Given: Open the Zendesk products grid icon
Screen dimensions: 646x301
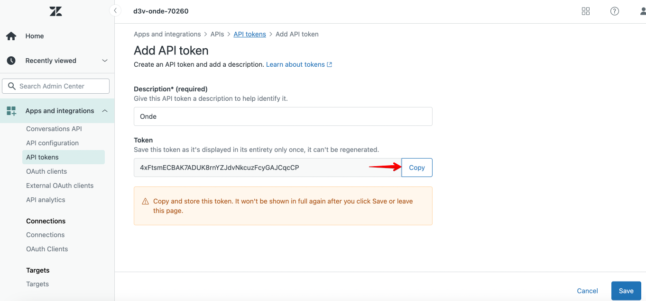Looking at the screenshot, I should tap(586, 11).
